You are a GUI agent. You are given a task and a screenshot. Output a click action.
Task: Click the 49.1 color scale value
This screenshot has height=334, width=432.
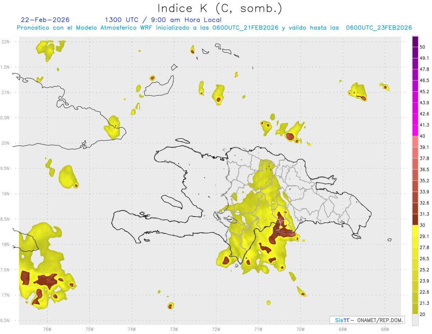click(x=424, y=58)
